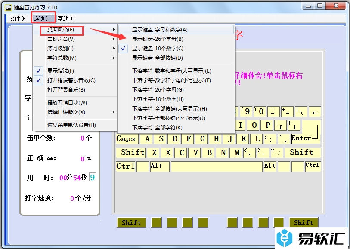350x249 pixels.
Task: Click the 9 key on virtual keyboard
Action: pos(246,111)
